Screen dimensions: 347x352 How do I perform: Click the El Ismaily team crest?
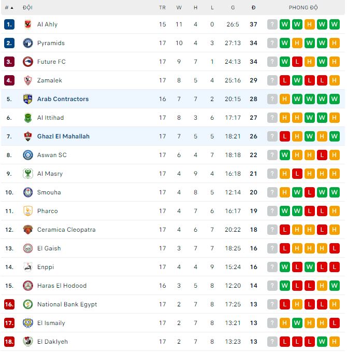point(27,323)
